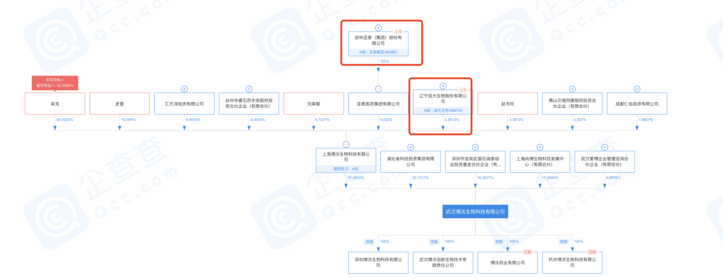Click the 50.4202% stake under 吴克
Viewport: 723px width, 278px height.
[65, 119]
